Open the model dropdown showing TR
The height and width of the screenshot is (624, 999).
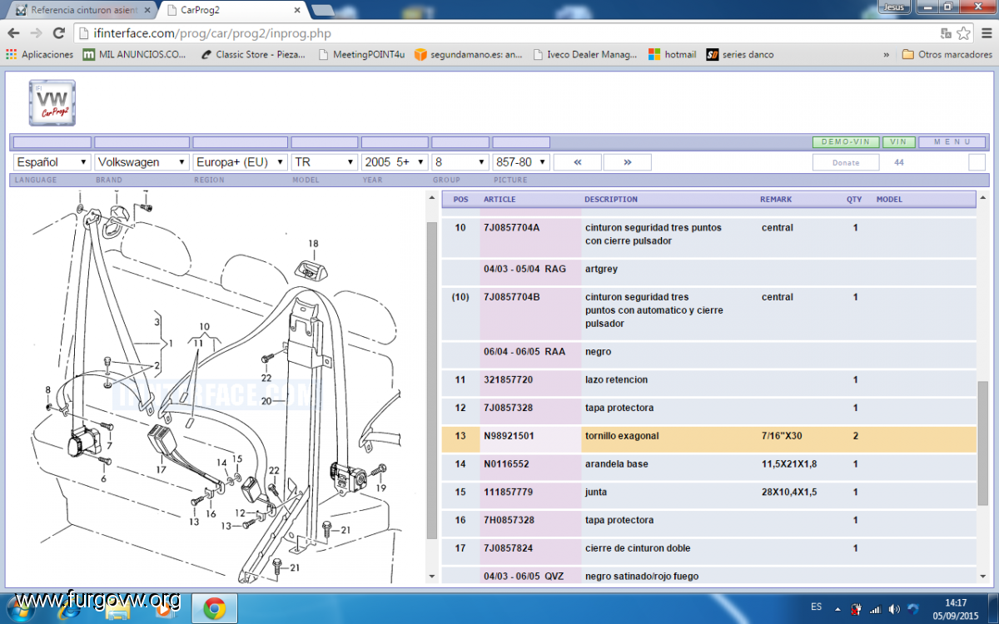coord(324,162)
